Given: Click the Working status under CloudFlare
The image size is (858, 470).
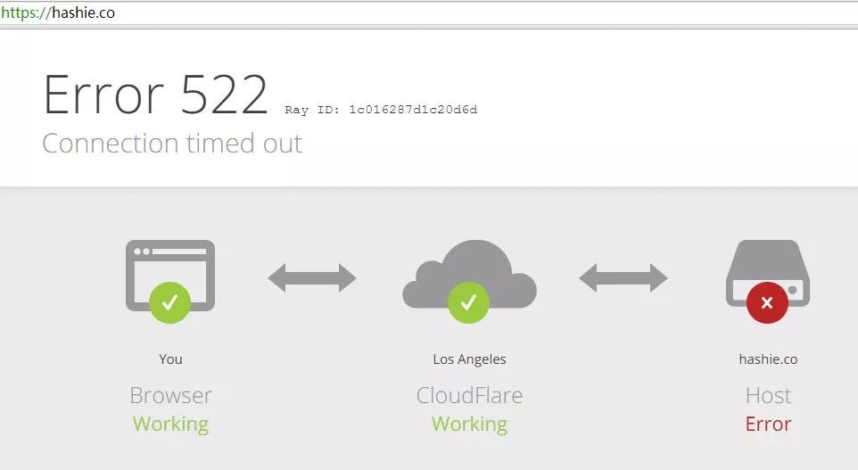Looking at the screenshot, I should coord(469,424).
